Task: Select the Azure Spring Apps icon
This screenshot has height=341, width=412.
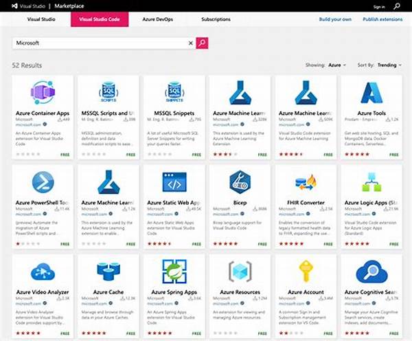Action: (174, 272)
